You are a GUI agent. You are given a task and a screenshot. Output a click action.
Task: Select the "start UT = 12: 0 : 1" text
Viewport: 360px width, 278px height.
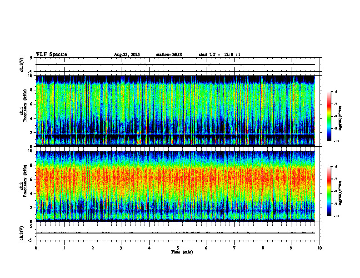[x=220, y=55]
